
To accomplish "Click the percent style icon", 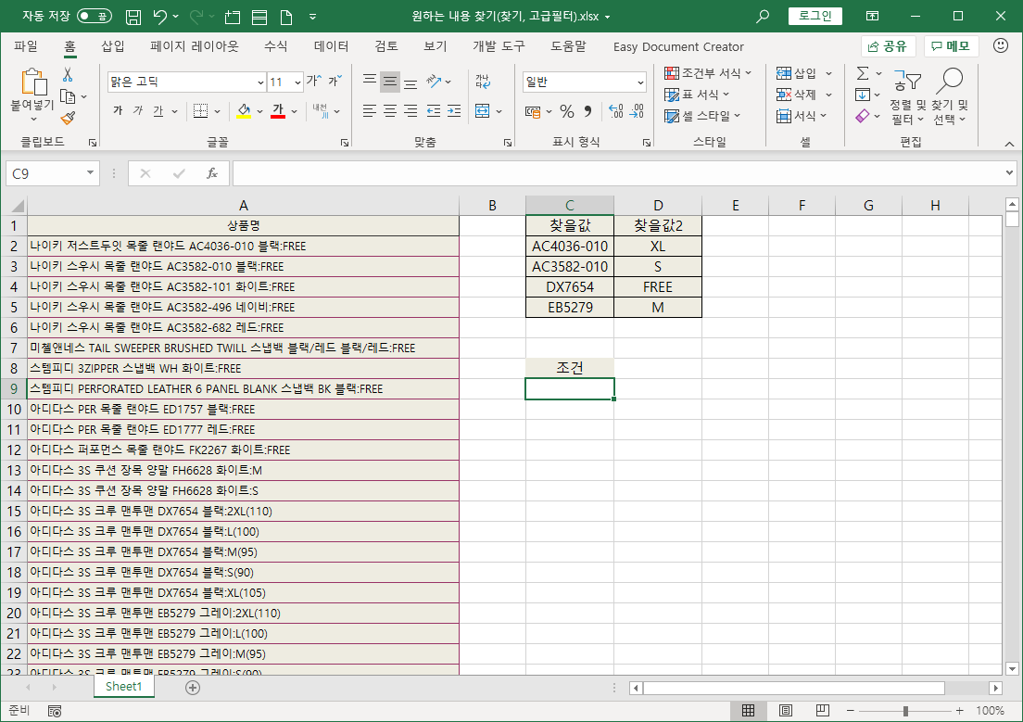I will (x=567, y=111).
